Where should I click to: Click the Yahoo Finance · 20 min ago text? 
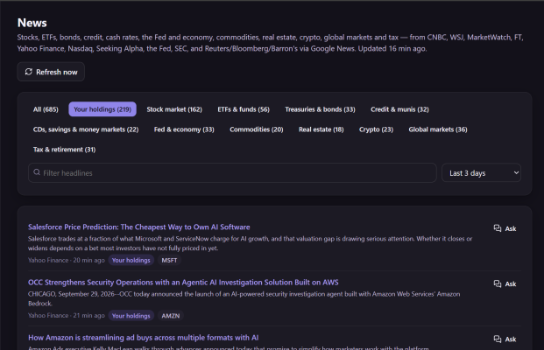[67, 260]
